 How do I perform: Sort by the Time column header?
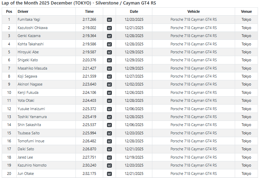tap(89, 11)
